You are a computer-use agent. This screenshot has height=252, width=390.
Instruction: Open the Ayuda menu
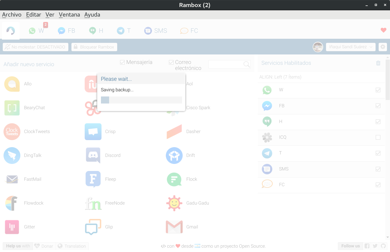tap(92, 15)
